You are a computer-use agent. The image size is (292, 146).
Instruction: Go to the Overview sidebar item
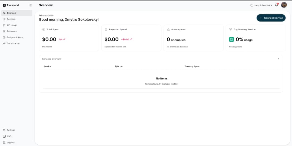[12, 13]
